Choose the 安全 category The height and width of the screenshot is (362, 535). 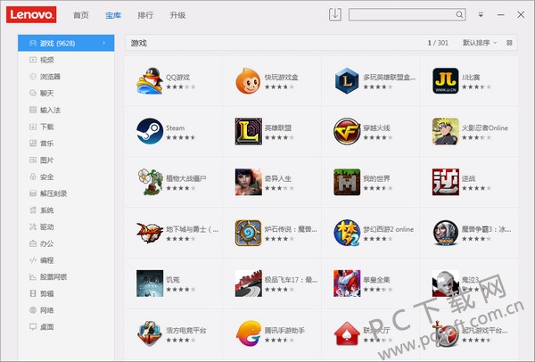point(66,177)
